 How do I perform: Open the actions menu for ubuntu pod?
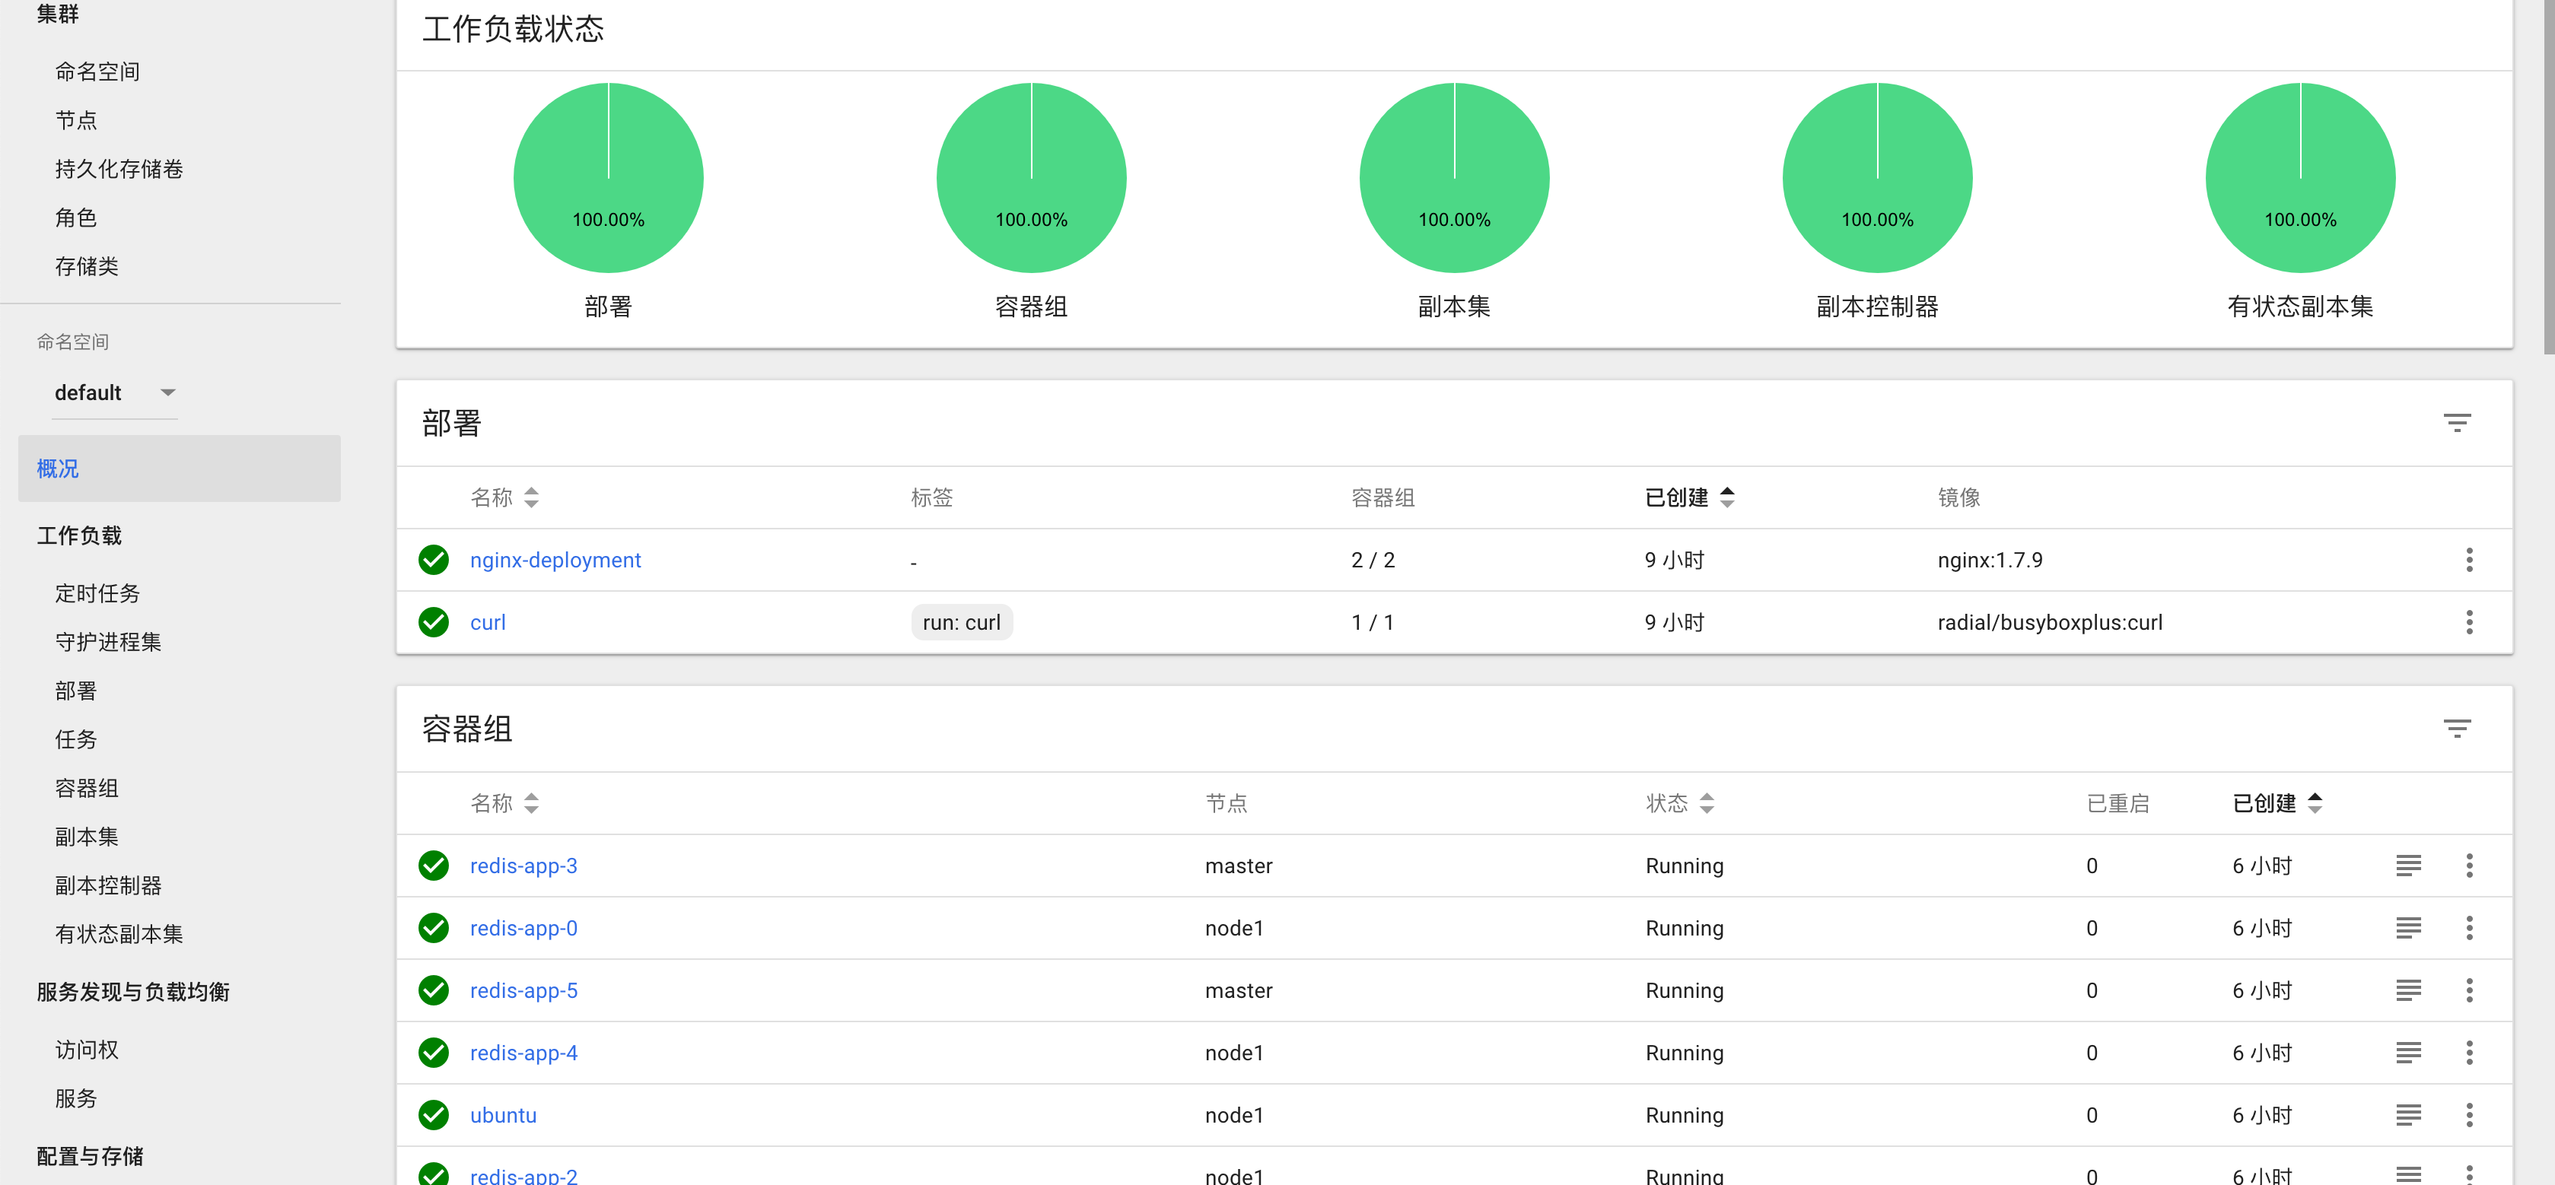click(x=2469, y=1114)
